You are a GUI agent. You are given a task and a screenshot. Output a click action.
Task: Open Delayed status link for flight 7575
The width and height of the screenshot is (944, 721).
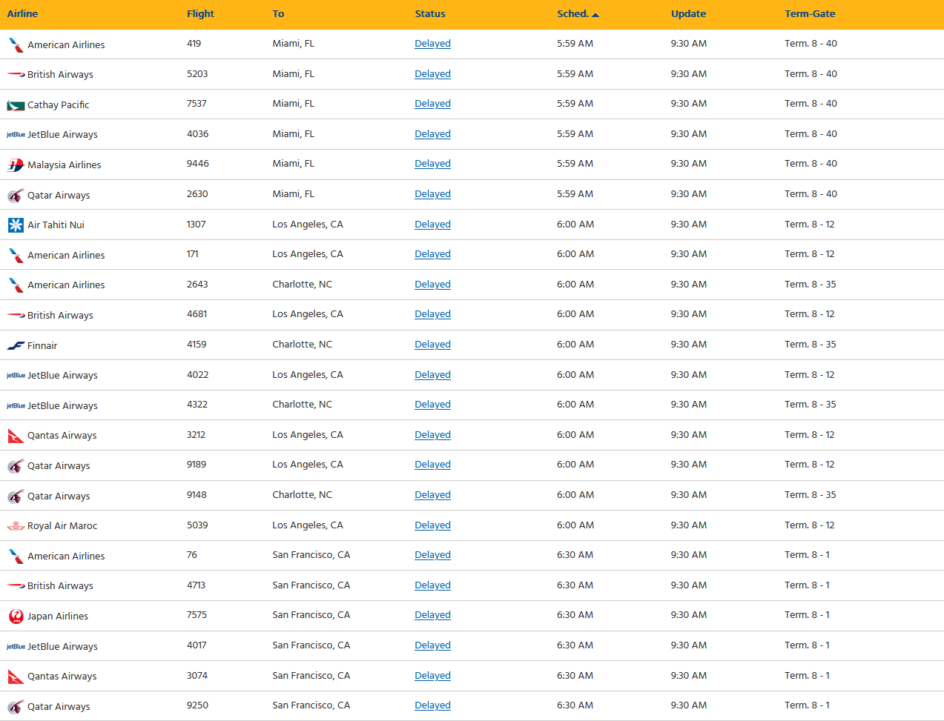[x=432, y=615]
